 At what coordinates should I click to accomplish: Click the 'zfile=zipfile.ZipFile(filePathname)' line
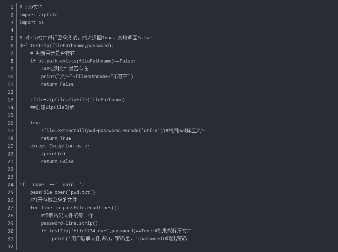(x=77, y=100)
